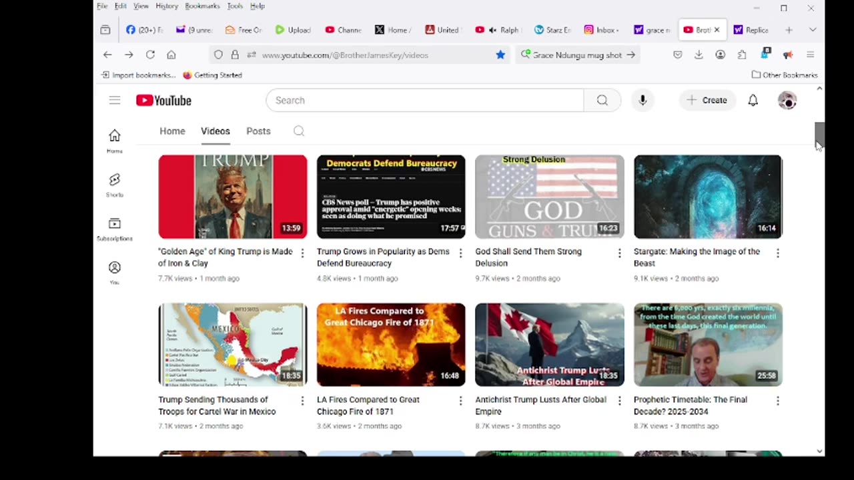Open Shorts in the YouTube sidebar
The height and width of the screenshot is (480, 854).
tap(115, 185)
